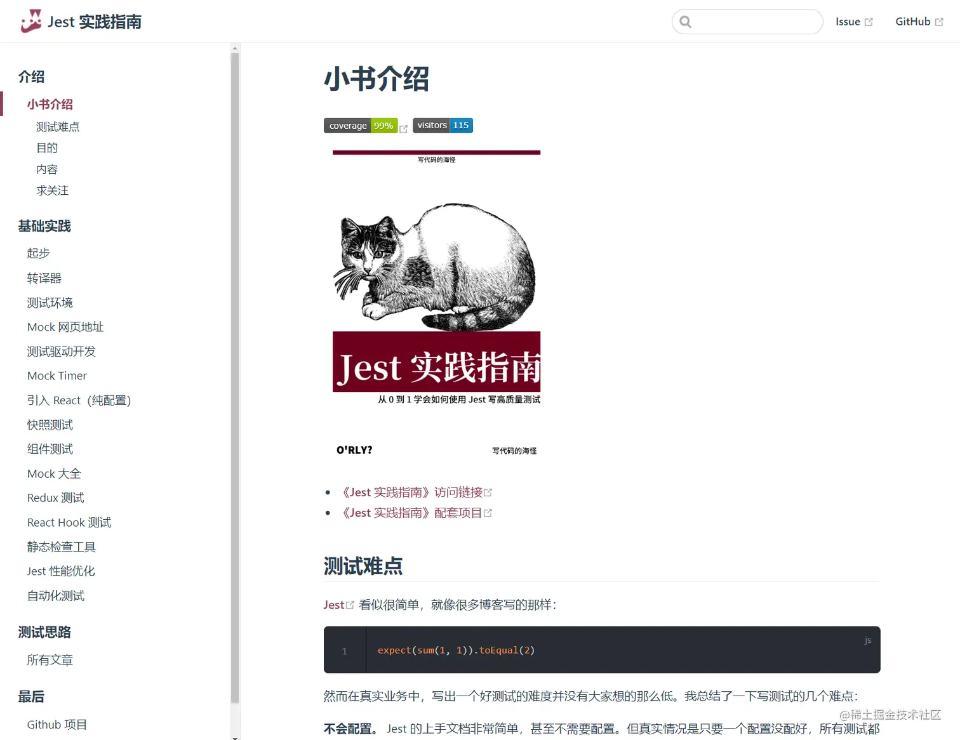
Task: Click the 最后 sidebar group heading
Action: point(31,696)
